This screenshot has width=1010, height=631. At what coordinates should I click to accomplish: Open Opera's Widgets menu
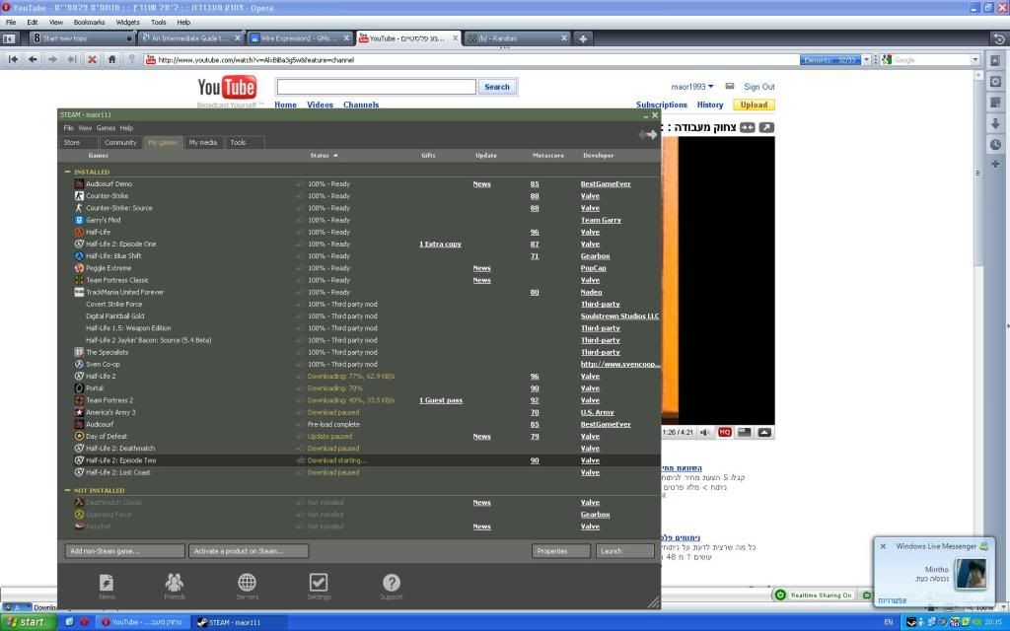click(x=127, y=22)
